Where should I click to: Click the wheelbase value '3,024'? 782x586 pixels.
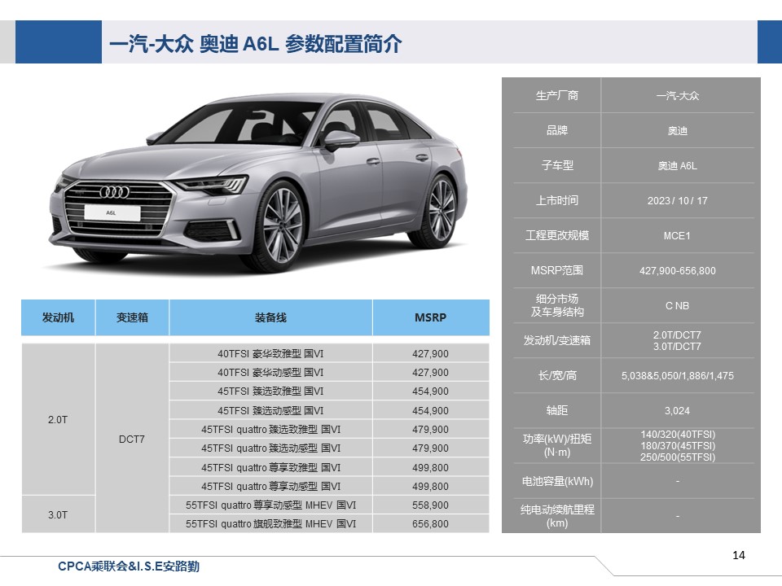[677, 410]
